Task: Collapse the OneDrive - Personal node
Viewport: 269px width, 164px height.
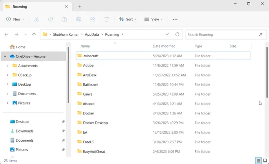Action: (5, 56)
